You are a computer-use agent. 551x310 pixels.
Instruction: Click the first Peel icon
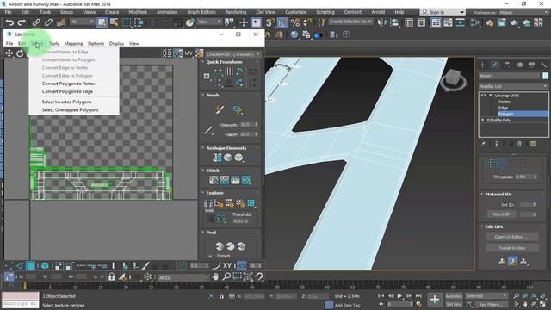(220, 246)
